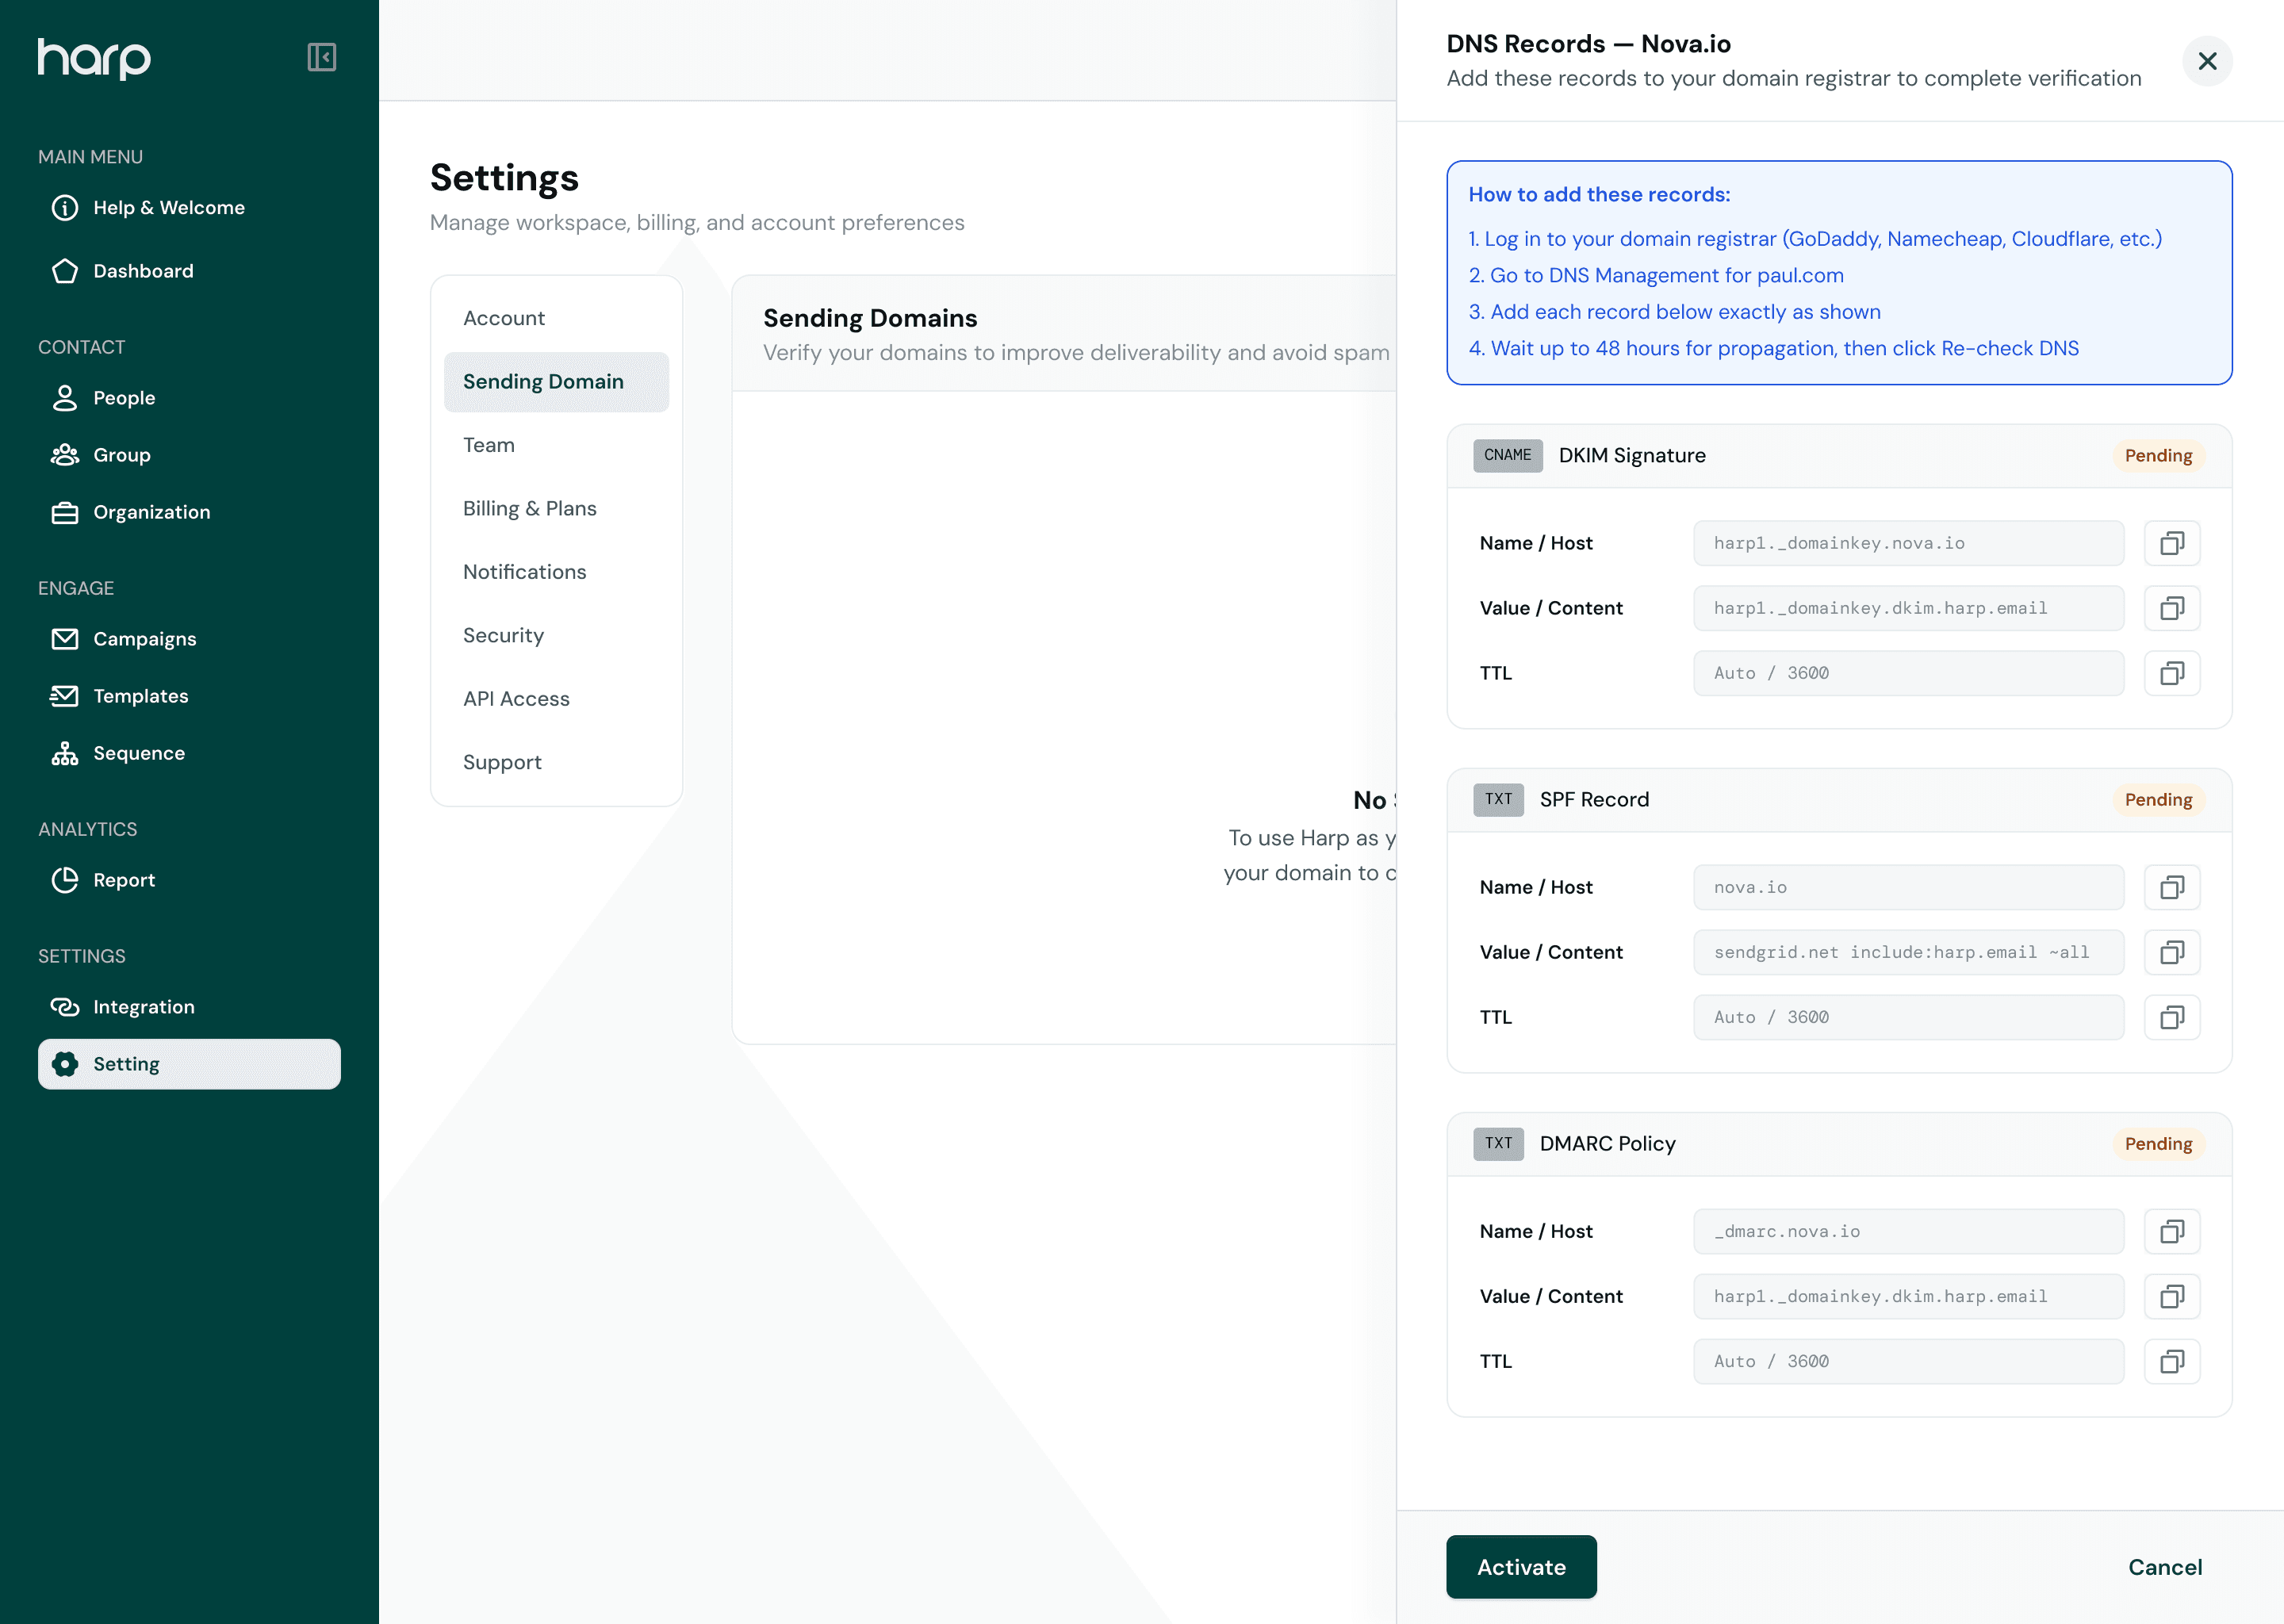The height and width of the screenshot is (1624, 2284).
Task: Switch to Notifications settings
Action: 556,572
